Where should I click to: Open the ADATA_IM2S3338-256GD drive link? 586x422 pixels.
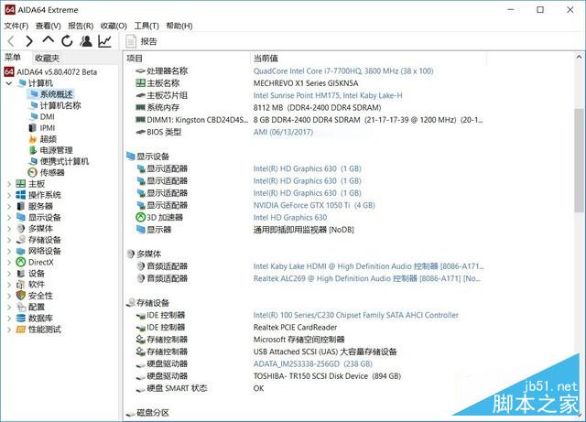point(313,363)
